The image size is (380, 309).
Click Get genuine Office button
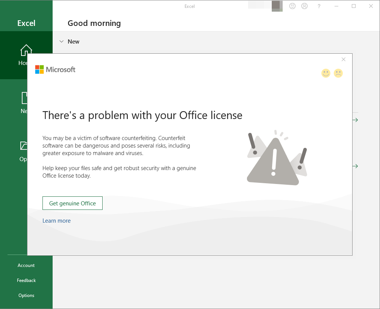click(x=73, y=203)
